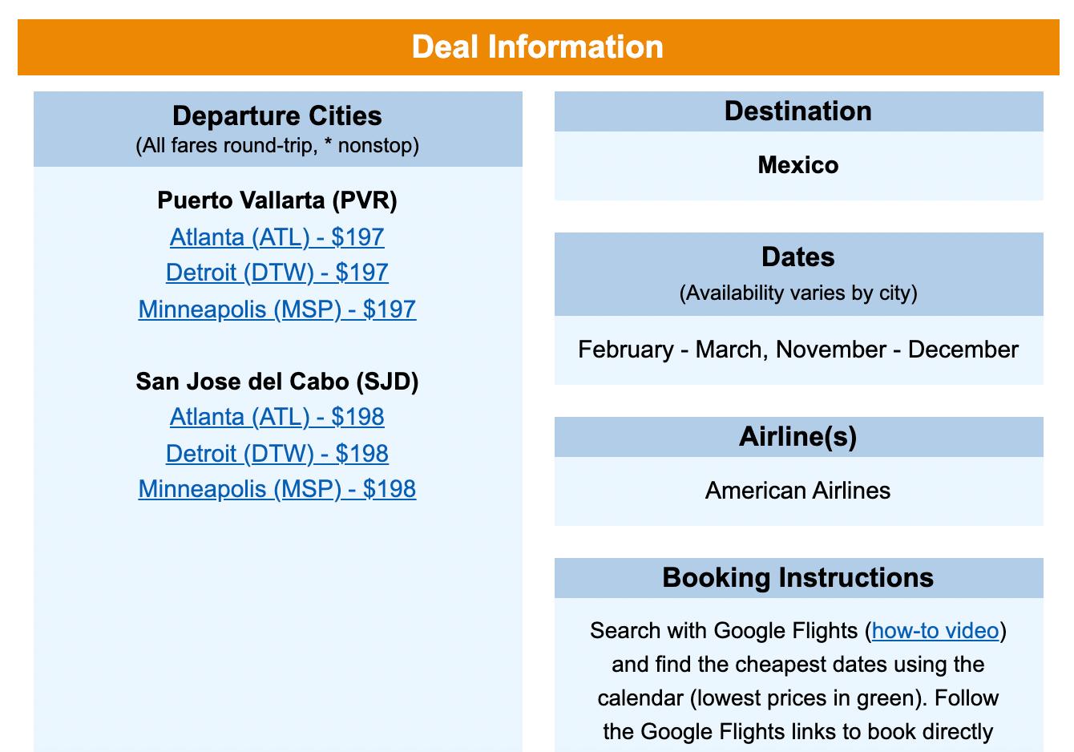
Task: Open Detroit (DTW) - $198 fare link
Action: (277, 454)
